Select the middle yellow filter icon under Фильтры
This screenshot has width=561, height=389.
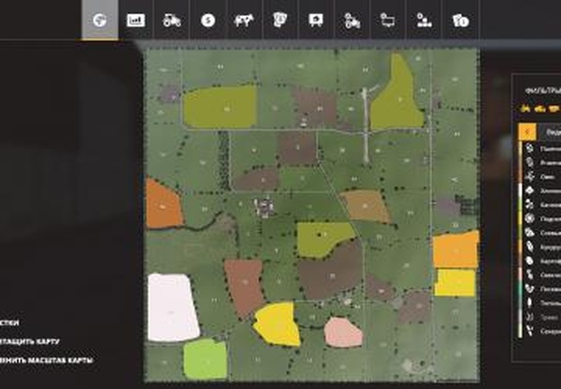(x=539, y=108)
